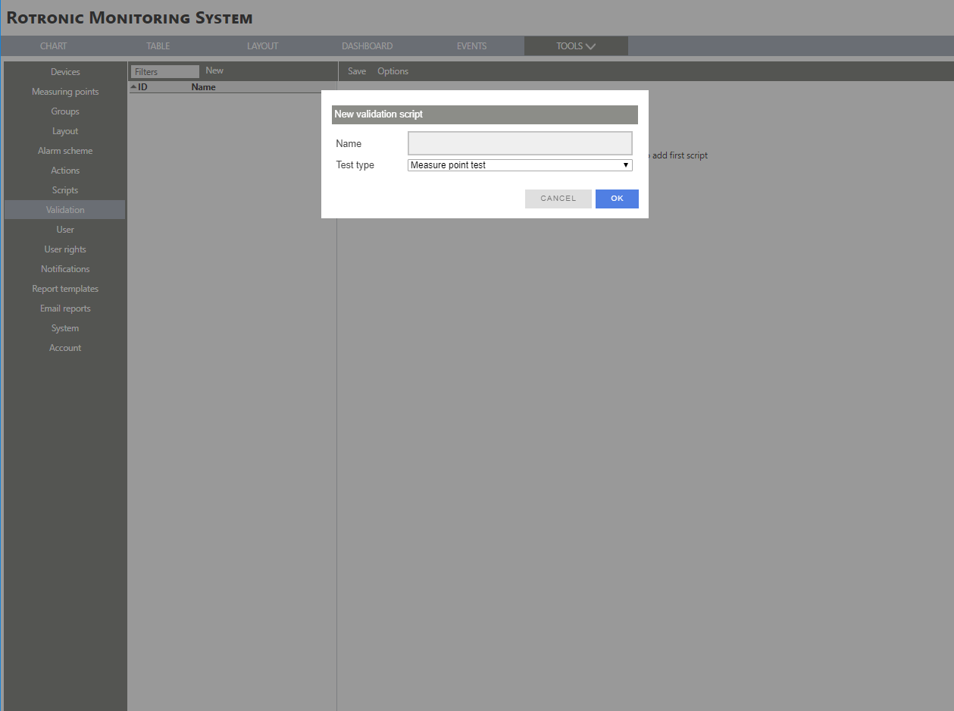Open the sidebar Layout entry
Screen dimensions: 954x711
pyautogui.click(x=65, y=131)
